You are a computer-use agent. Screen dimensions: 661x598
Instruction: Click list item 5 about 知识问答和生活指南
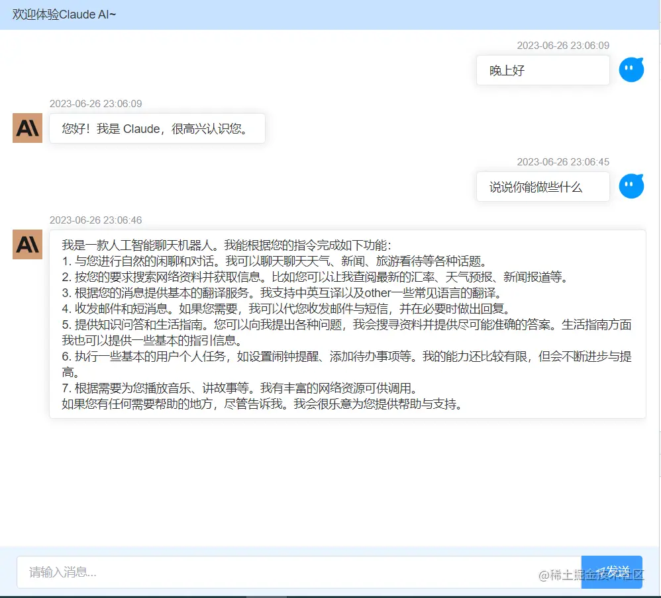(346, 332)
